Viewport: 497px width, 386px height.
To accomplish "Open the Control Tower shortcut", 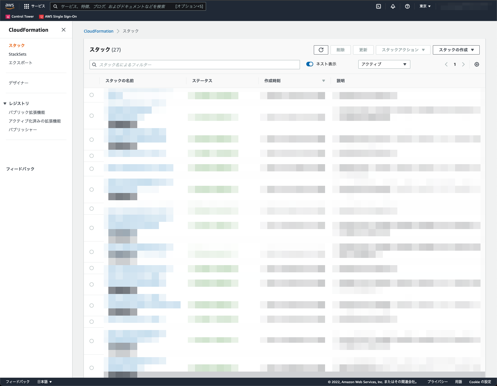I will (20, 16).
